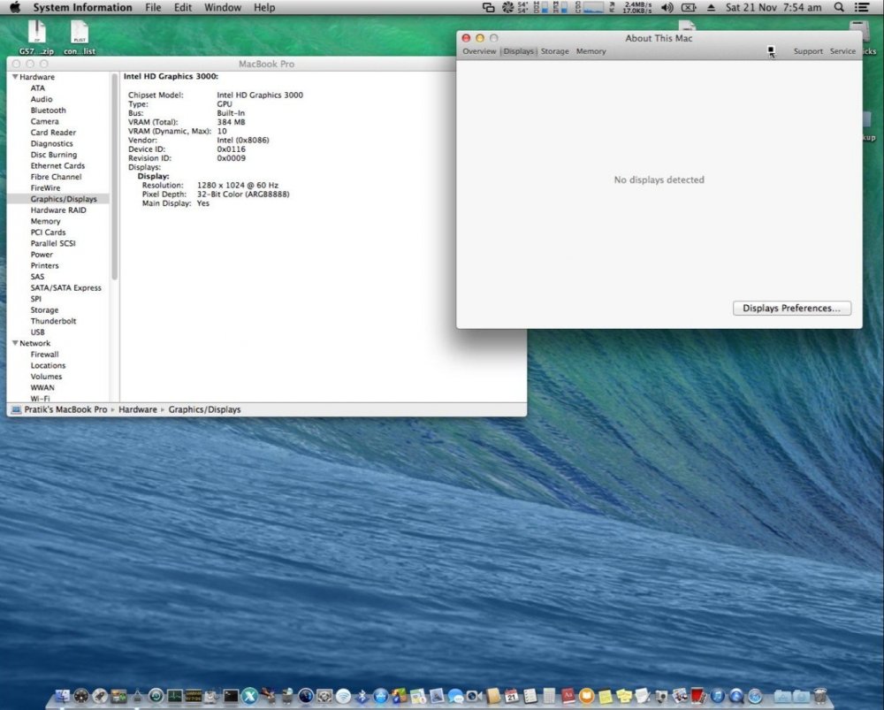This screenshot has width=884, height=710.
Task: Open Messages from the Dock
Action: click(455, 696)
